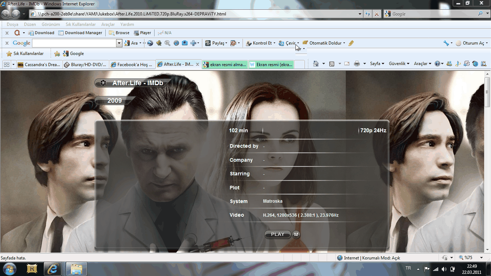The width and height of the screenshot is (491, 276).
Task: Click the Print icon
Action: [357, 64]
